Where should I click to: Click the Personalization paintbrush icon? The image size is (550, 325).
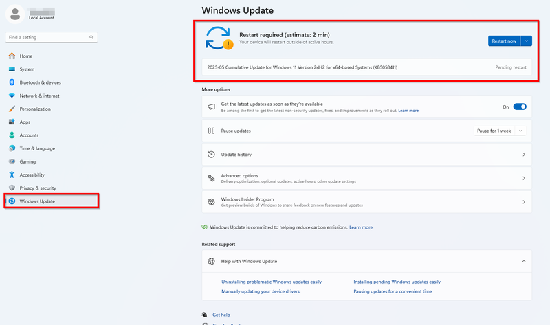pos(12,109)
